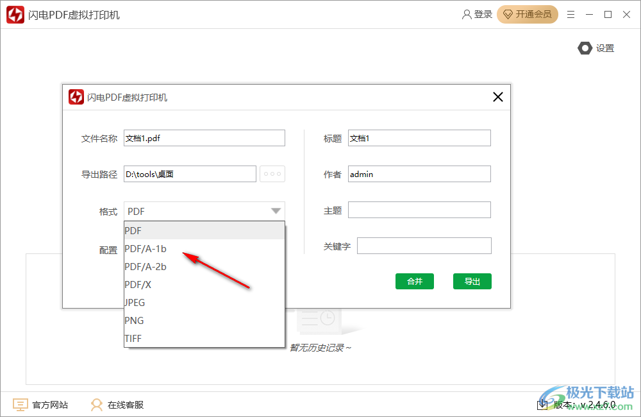Click the 关键字 input field
The image size is (641, 417).
[x=424, y=246]
